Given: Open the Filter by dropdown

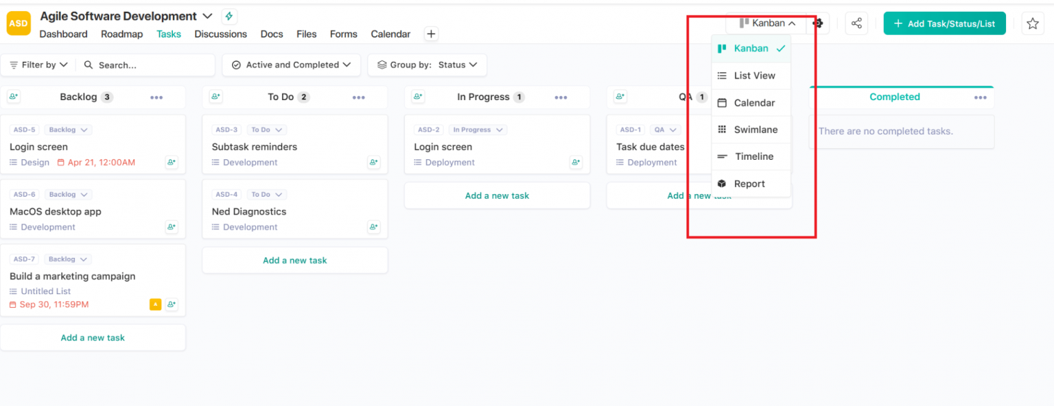Looking at the screenshot, I should point(38,65).
